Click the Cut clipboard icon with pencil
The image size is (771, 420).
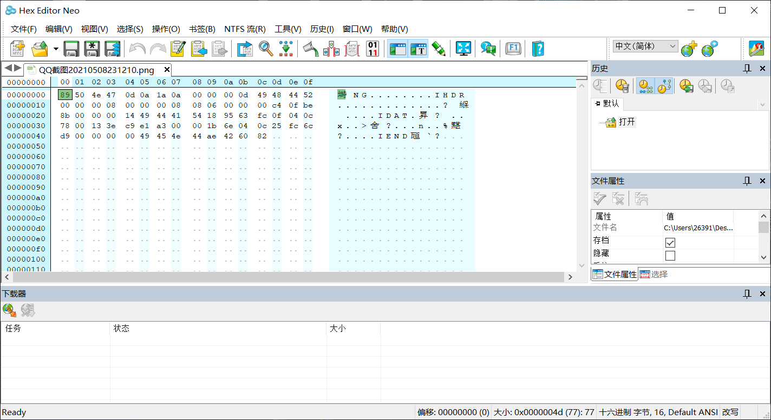coord(178,49)
